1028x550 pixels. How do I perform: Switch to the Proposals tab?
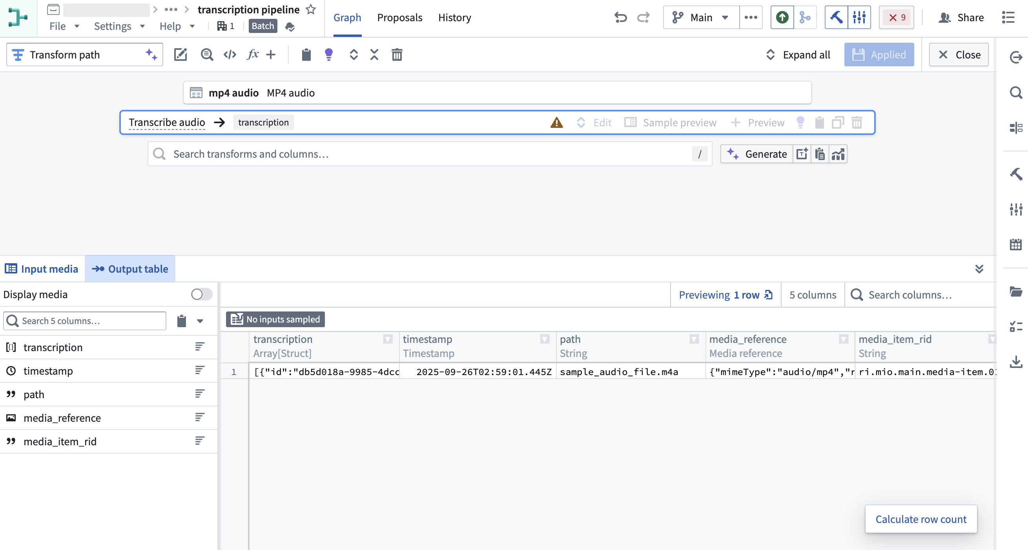[399, 18]
